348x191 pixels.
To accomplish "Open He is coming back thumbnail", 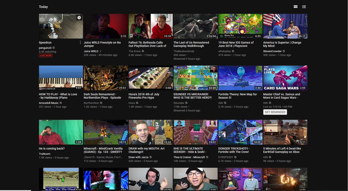I will coord(61,132).
